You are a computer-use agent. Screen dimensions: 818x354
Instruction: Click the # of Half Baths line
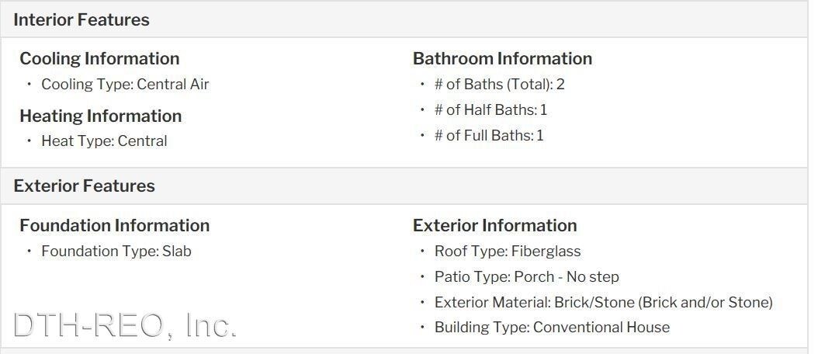[x=491, y=109]
